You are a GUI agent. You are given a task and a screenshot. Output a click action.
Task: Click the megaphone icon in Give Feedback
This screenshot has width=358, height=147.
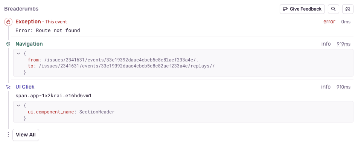pyautogui.click(x=285, y=9)
